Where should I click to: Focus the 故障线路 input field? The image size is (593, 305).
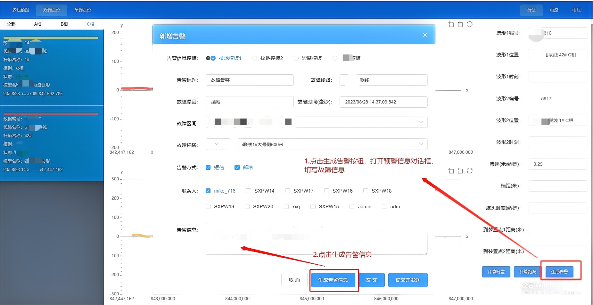click(x=383, y=80)
